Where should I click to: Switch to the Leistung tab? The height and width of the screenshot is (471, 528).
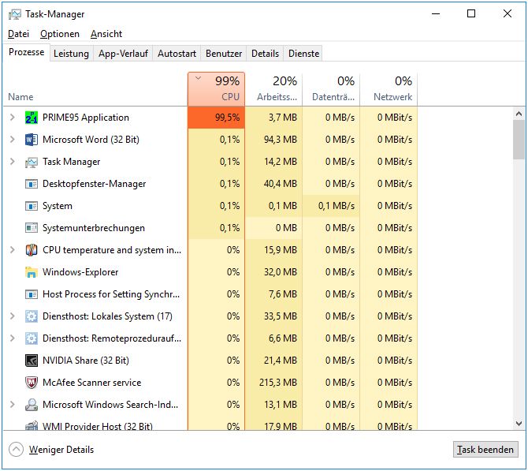tap(72, 54)
